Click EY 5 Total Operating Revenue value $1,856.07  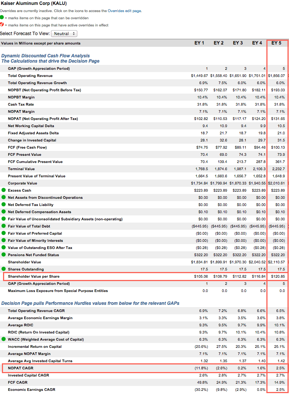tap(277, 75)
